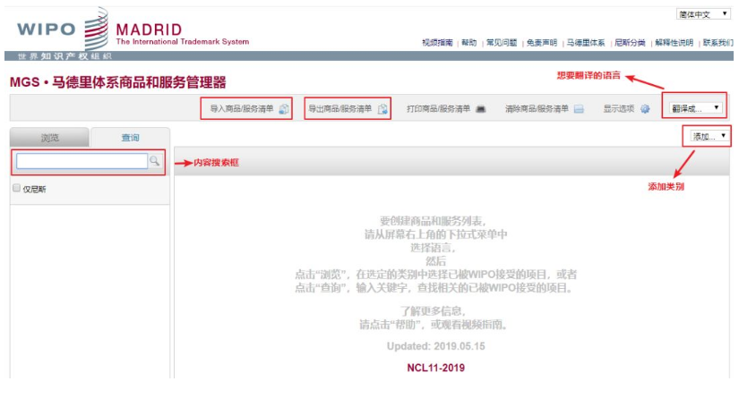Open the 免责声明 link
The height and width of the screenshot is (407, 739).
click(542, 43)
